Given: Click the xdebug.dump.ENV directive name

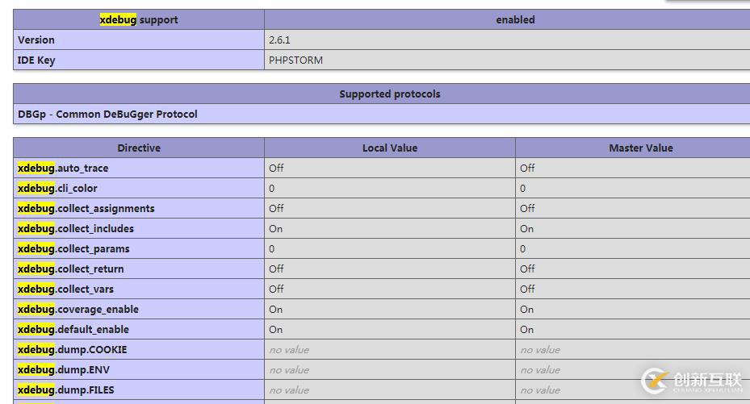Looking at the screenshot, I should (x=64, y=369).
